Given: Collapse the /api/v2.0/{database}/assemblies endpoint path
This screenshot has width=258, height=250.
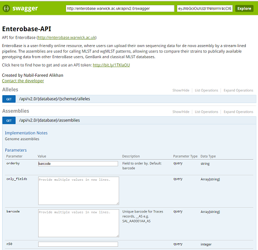Looking at the screenshot, I should pos(49,121).
